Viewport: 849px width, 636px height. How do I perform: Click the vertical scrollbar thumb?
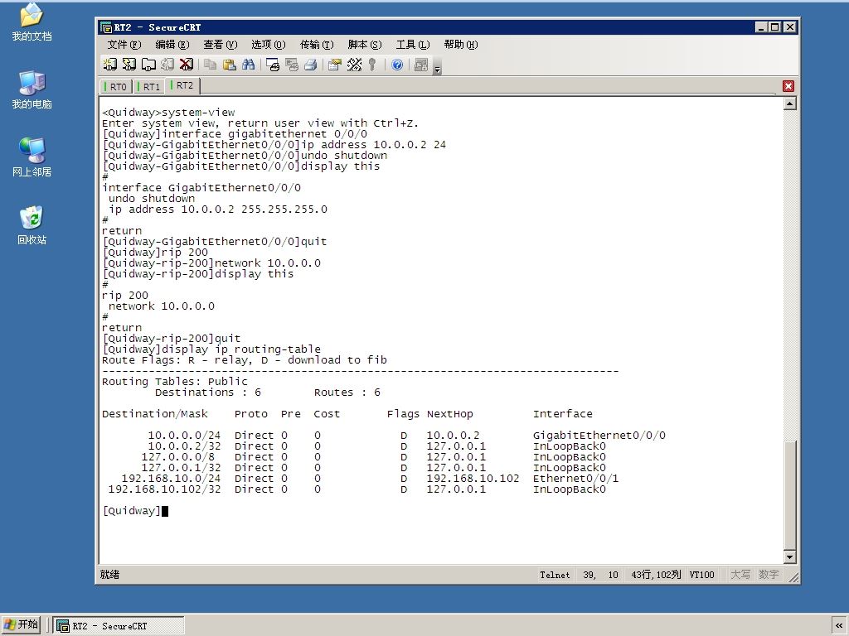789,495
